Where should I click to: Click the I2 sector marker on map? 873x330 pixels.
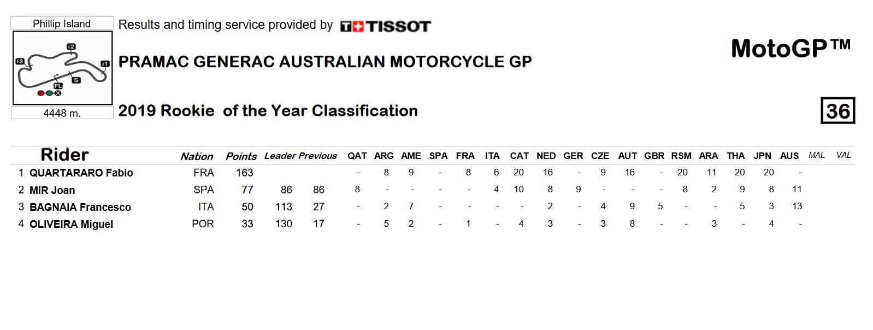[x=71, y=46]
